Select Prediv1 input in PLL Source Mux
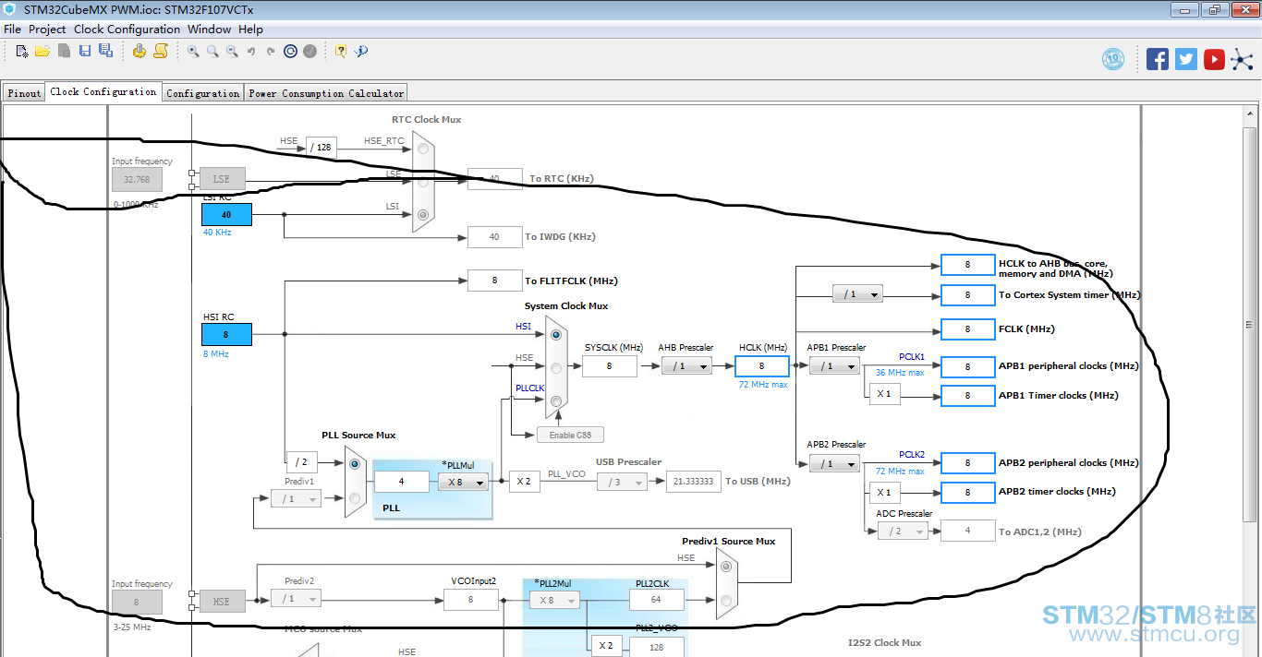Viewport: 1262px width, 657px height. 355,498
